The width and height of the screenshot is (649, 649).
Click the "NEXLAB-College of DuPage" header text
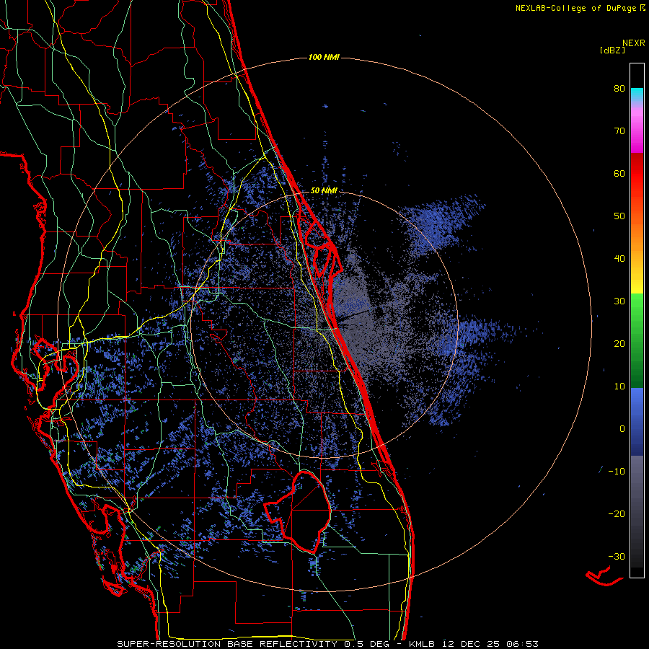coord(575,8)
